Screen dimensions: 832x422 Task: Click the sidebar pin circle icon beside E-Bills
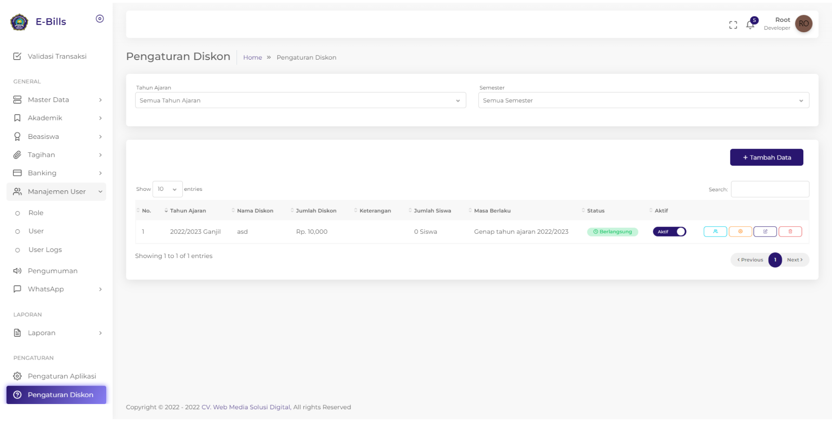[x=100, y=19]
